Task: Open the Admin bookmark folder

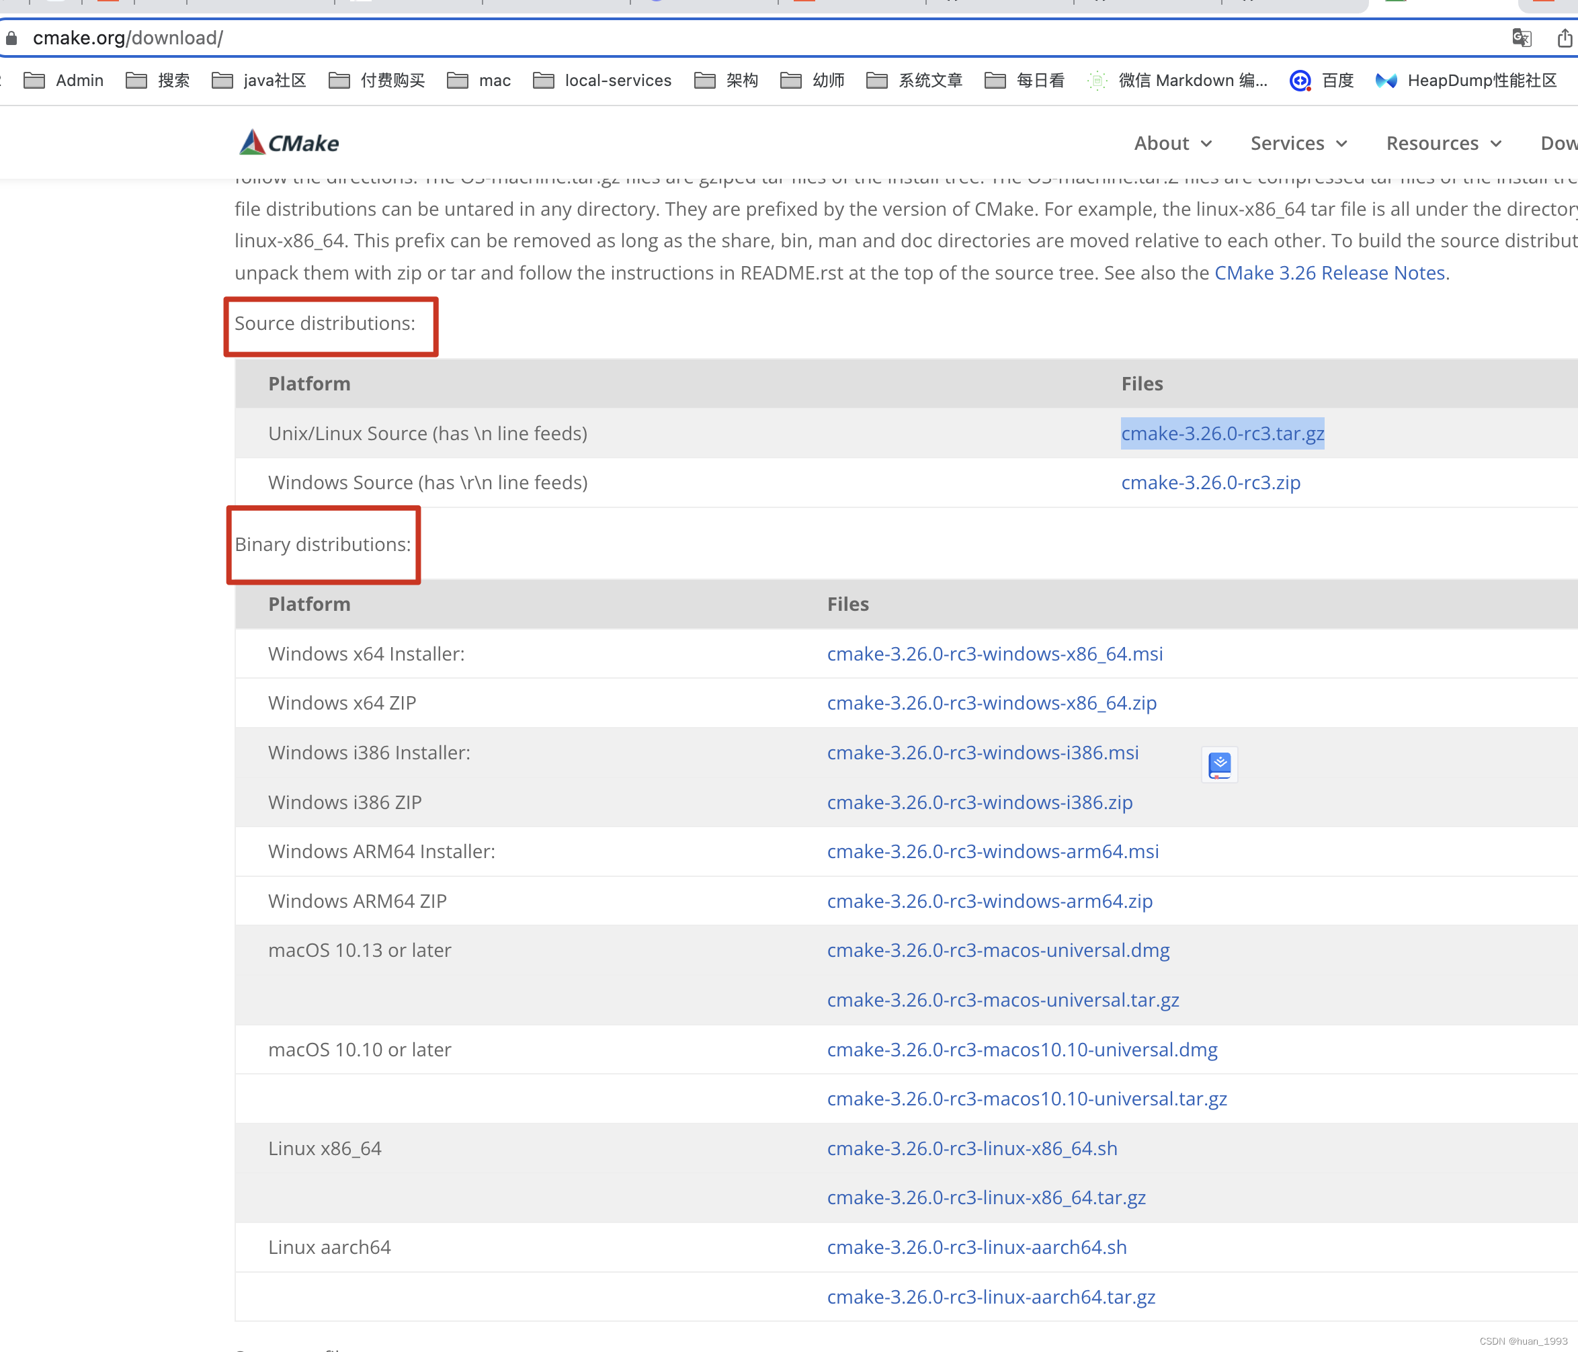Action: [63, 80]
